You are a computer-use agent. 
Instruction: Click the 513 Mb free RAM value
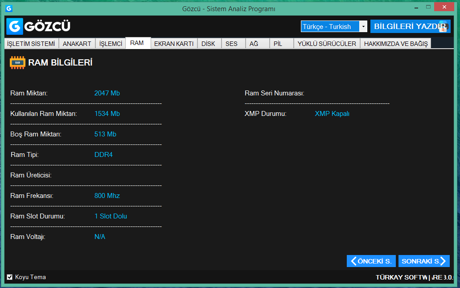[105, 134]
